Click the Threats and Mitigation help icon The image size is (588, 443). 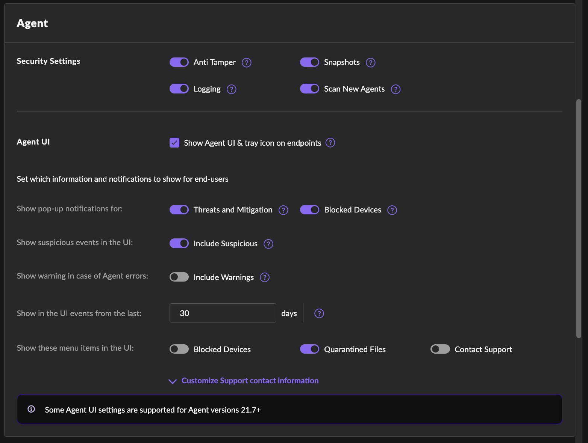pos(283,210)
